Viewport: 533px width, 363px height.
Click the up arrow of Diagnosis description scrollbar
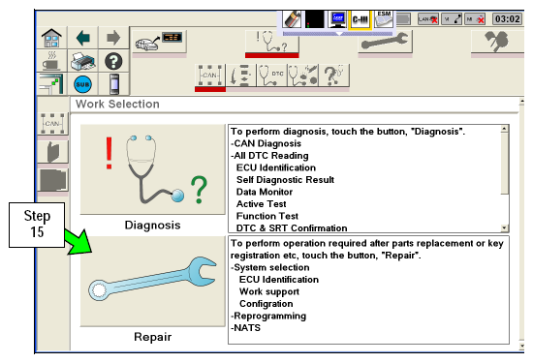[x=505, y=129]
